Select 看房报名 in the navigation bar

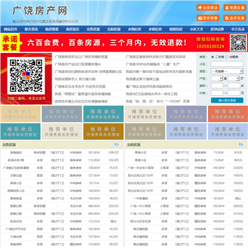72,29
